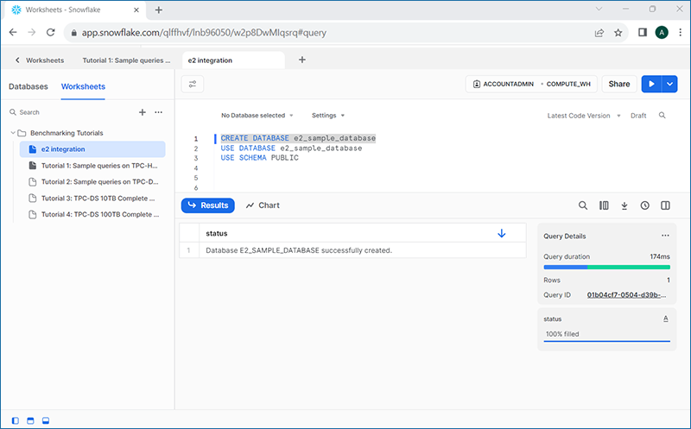Open Tutorial 3: TPC-DS 10TB Complete
Screen dimensions: 691x429
pos(92,199)
